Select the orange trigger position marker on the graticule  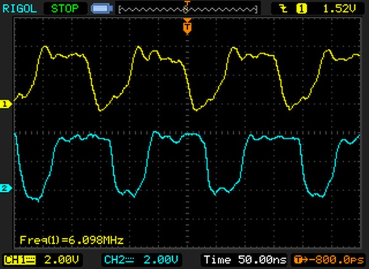pos(187,26)
